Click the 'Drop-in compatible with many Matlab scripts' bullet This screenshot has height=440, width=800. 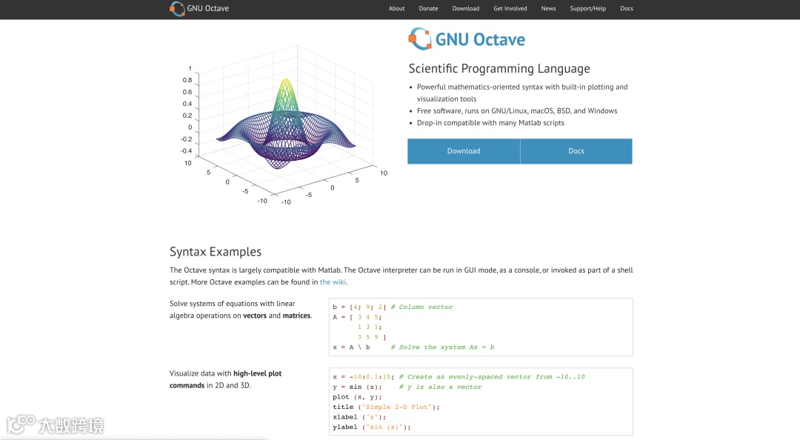point(490,123)
